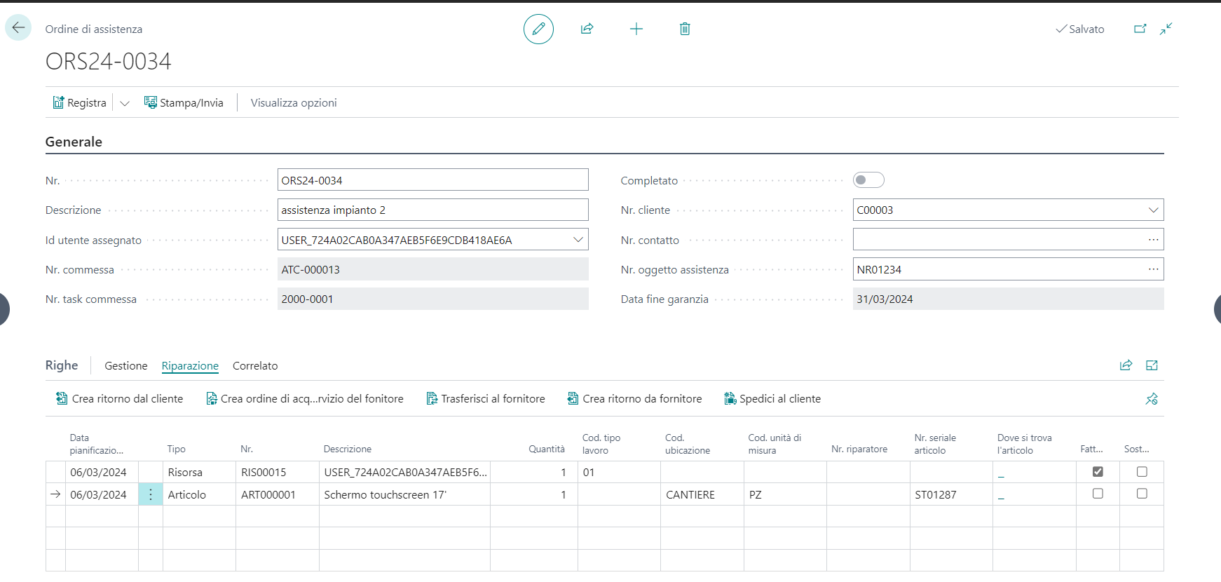
Task: Check Sost. checkbox on Risorsa row
Action: (x=1142, y=472)
